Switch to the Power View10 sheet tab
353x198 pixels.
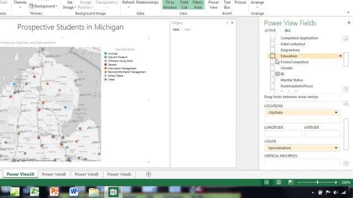[x=20, y=174]
